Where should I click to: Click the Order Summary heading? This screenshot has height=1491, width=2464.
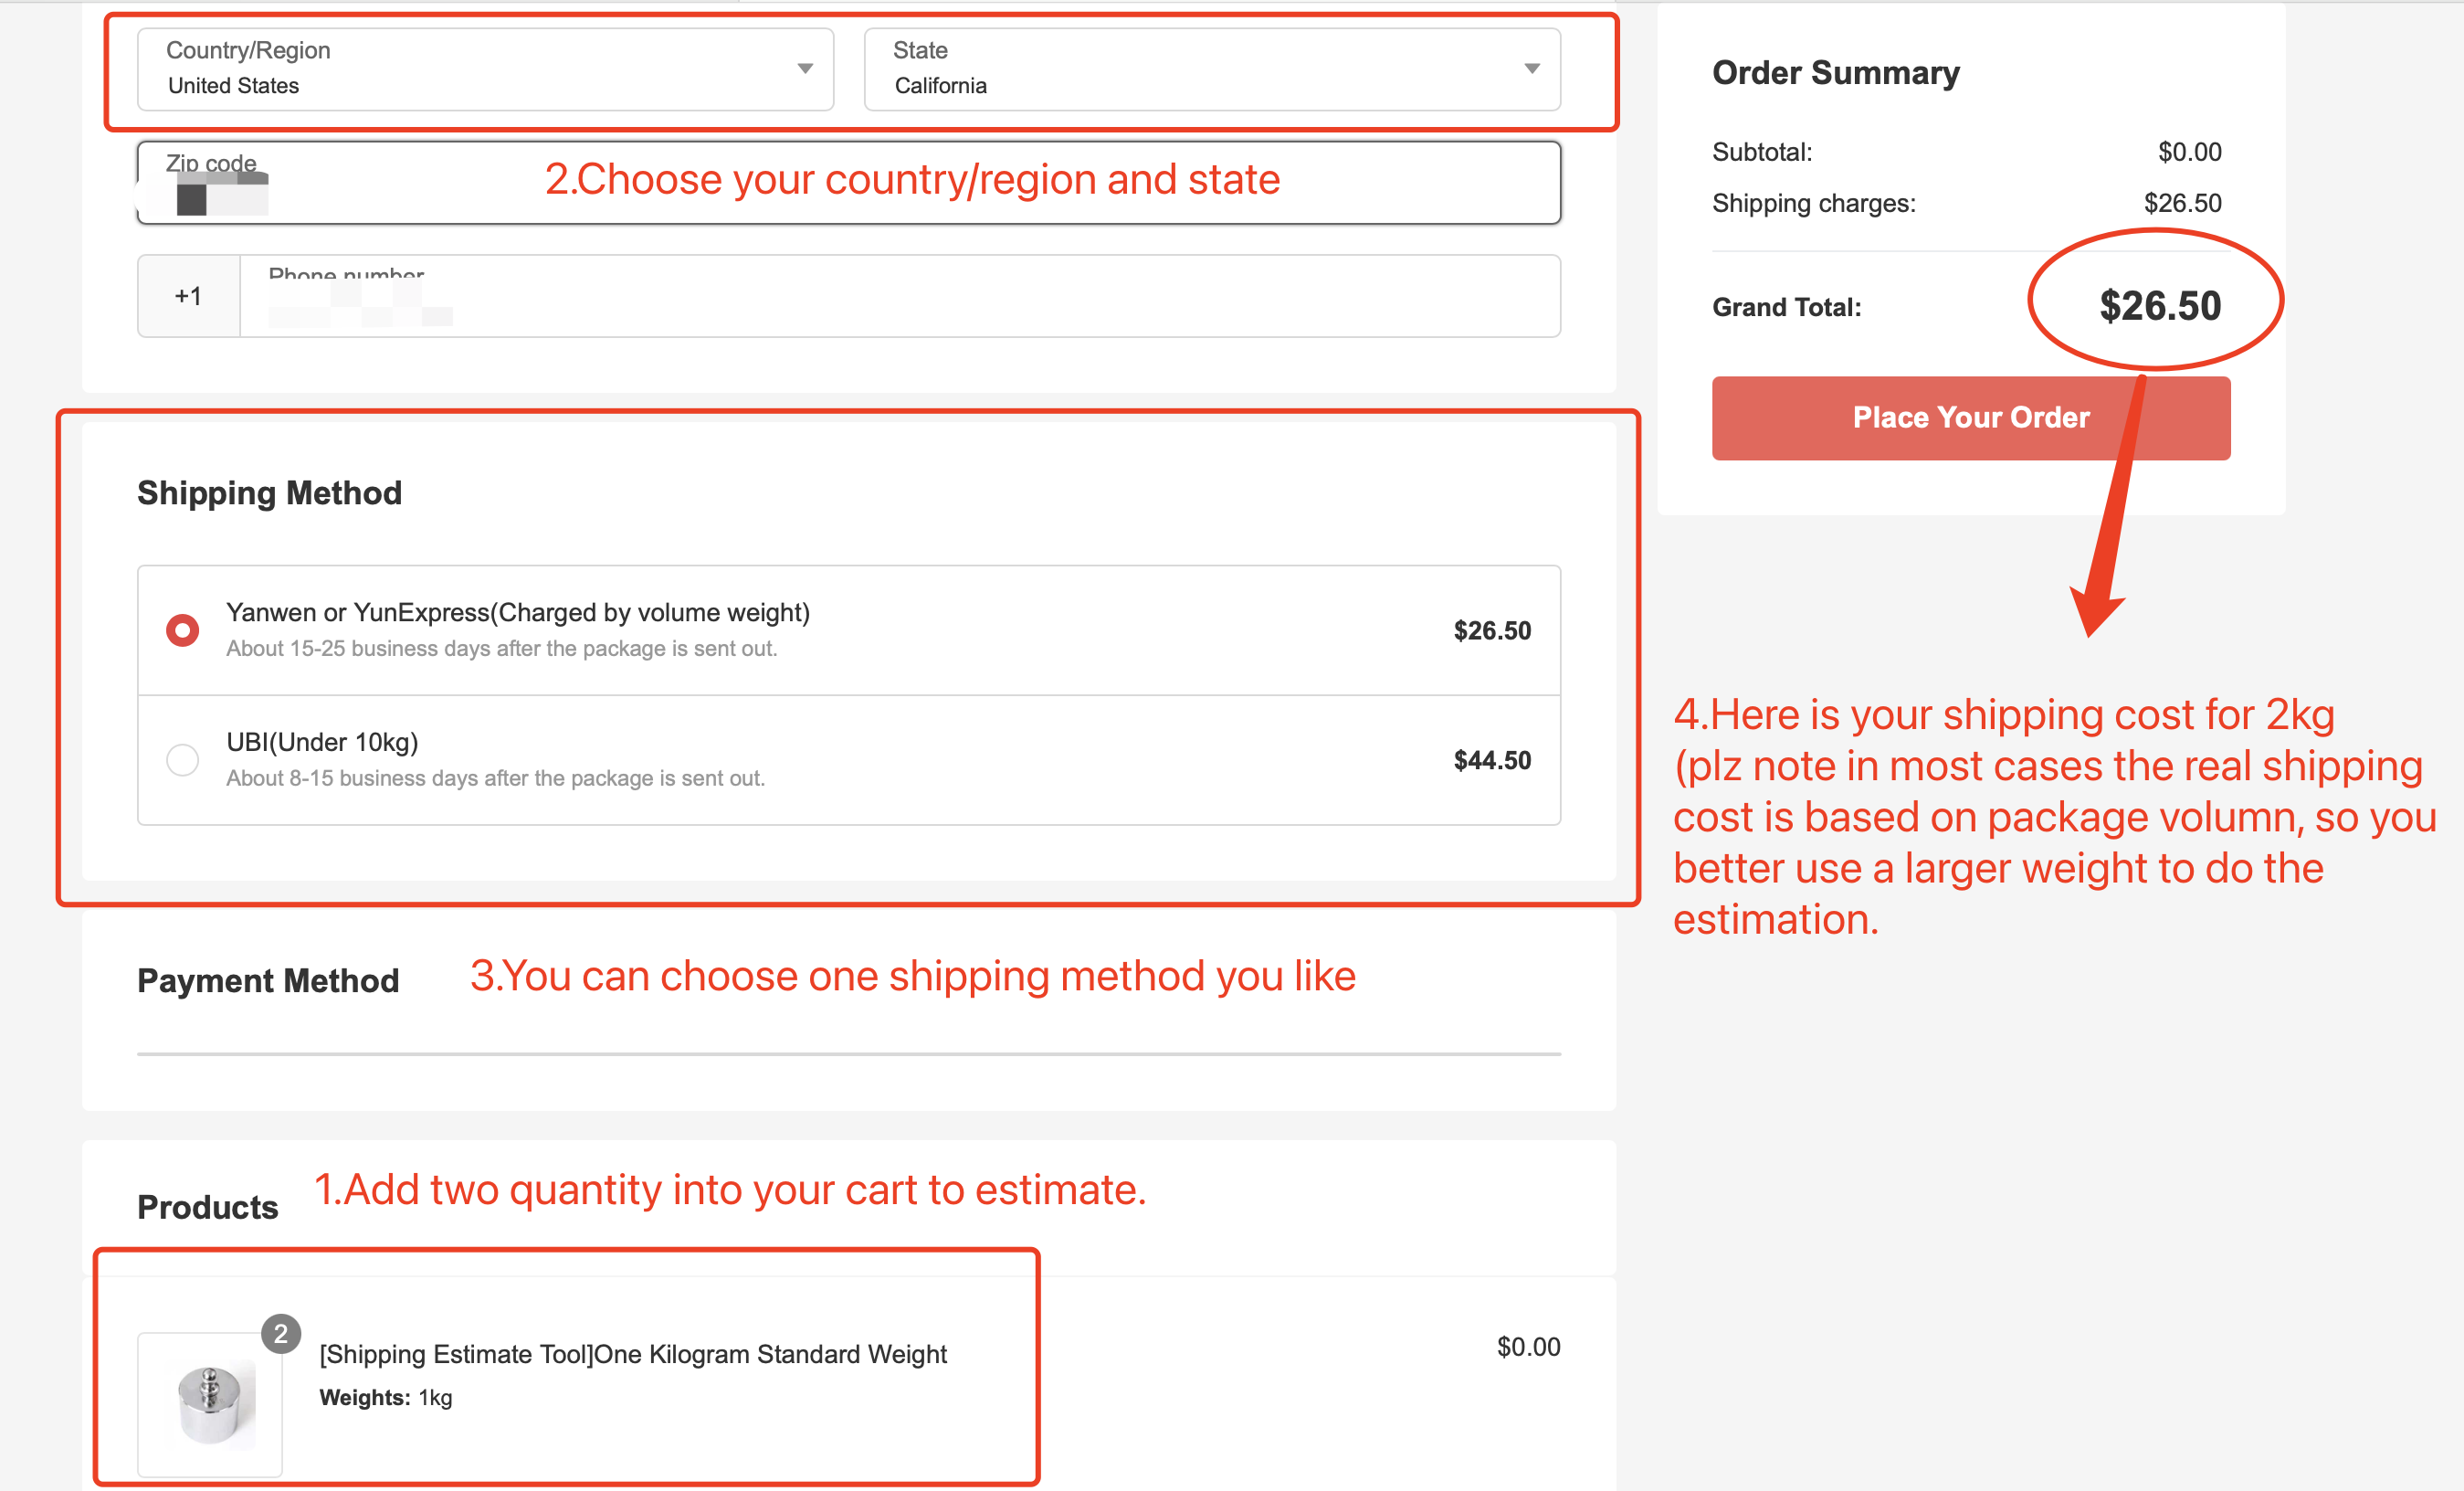[x=1836, y=72]
